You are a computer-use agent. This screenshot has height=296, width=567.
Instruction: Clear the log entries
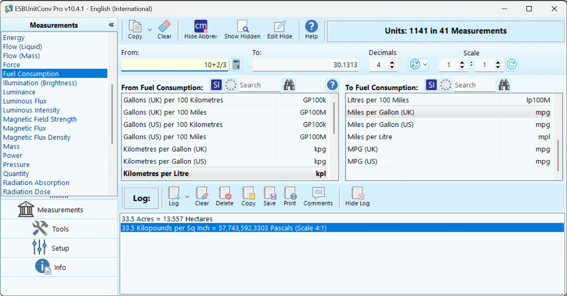tap(202, 197)
